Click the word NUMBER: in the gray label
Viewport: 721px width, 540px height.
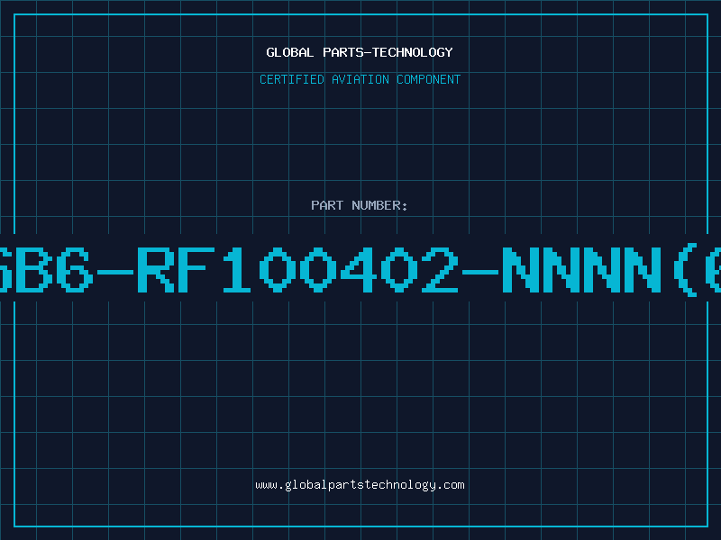[379, 205]
